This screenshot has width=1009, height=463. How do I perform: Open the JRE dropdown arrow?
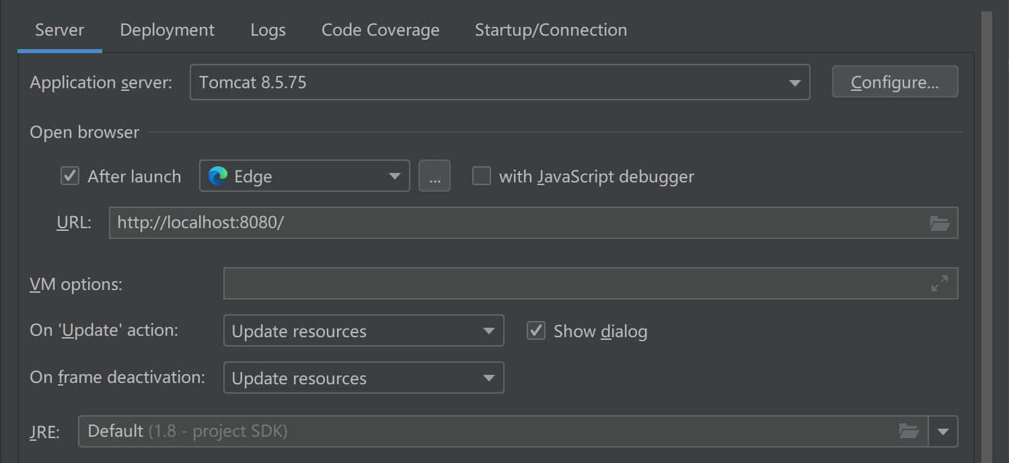tap(943, 431)
